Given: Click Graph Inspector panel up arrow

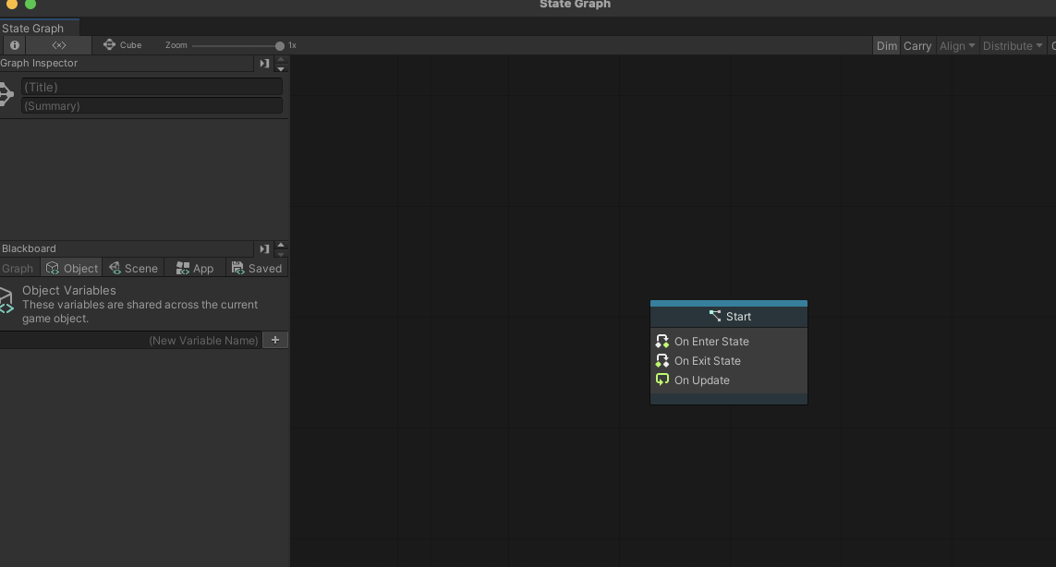Looking at the screenshot, I should (x=281, y=59).
